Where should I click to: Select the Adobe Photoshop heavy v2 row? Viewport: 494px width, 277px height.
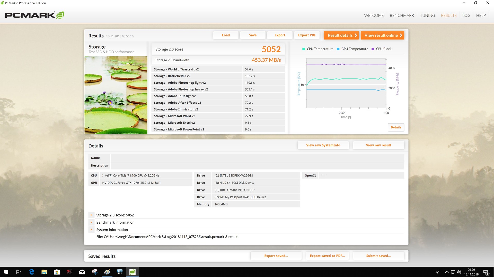tap(218, 89)
